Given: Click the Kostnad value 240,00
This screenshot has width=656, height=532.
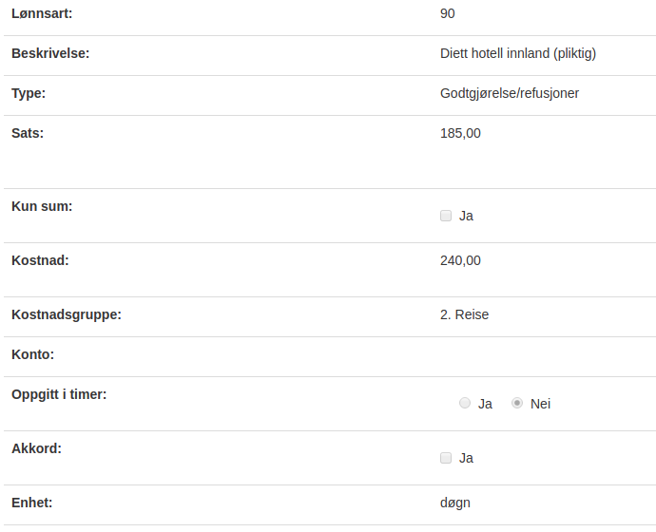Looking at the screenshot, I should [x=460, y=261].
